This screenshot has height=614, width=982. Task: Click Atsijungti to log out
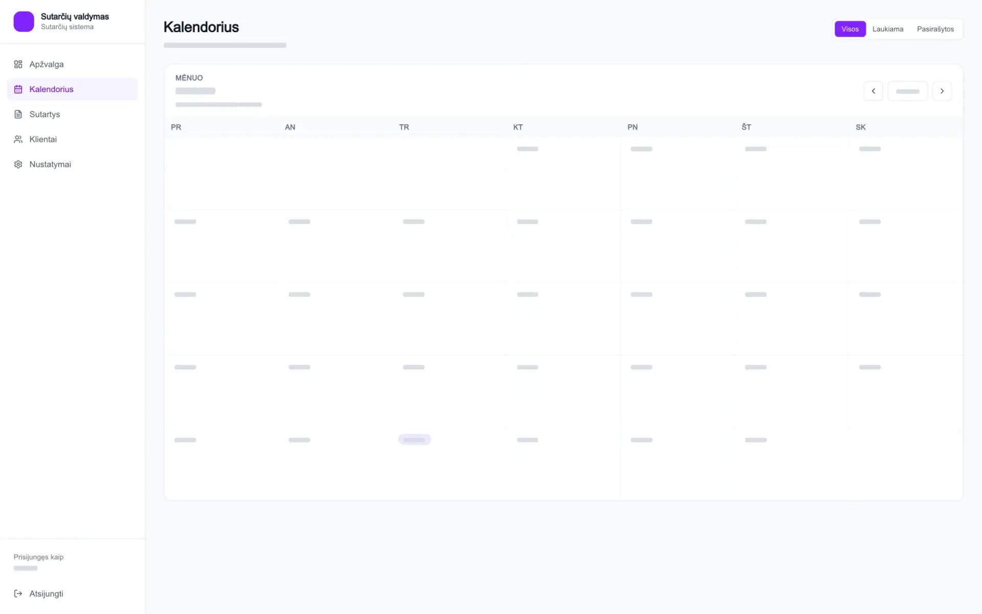click(72, 594)
